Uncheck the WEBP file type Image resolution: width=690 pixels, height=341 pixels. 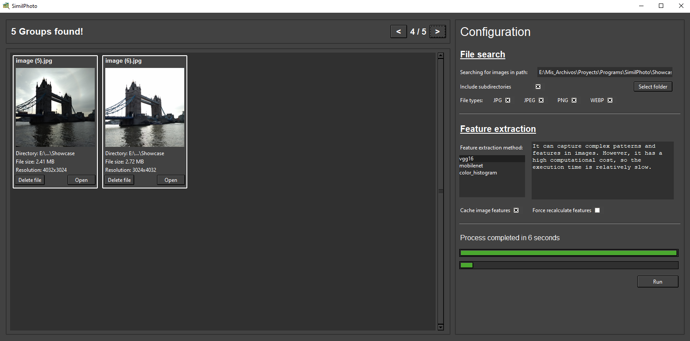[610, 100]
